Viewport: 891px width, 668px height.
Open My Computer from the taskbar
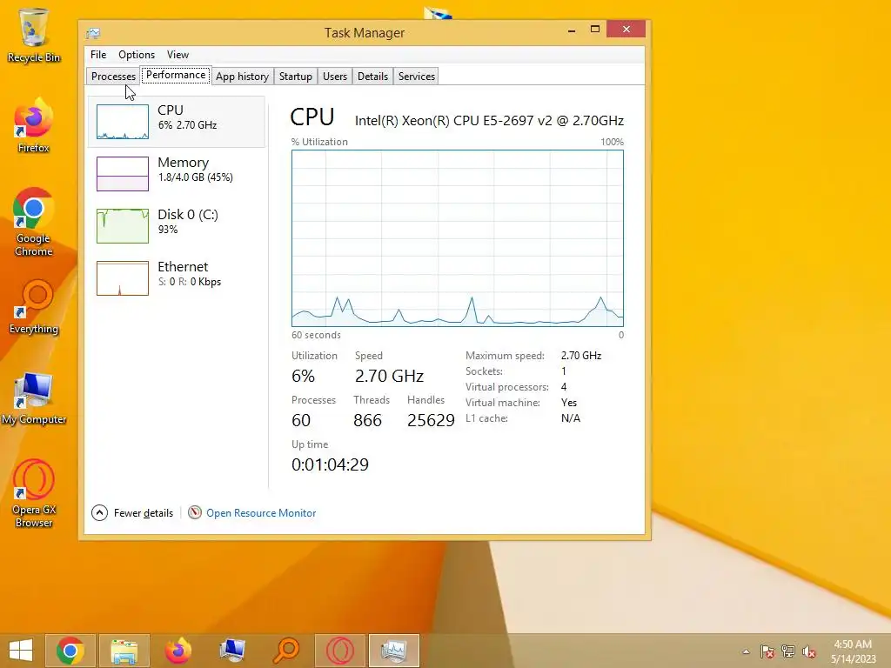232,651
